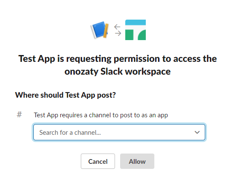Viewport: 233px width, 177px height.
Task: Focus the channel search placeholder text
Action: (x=70, y=133)
